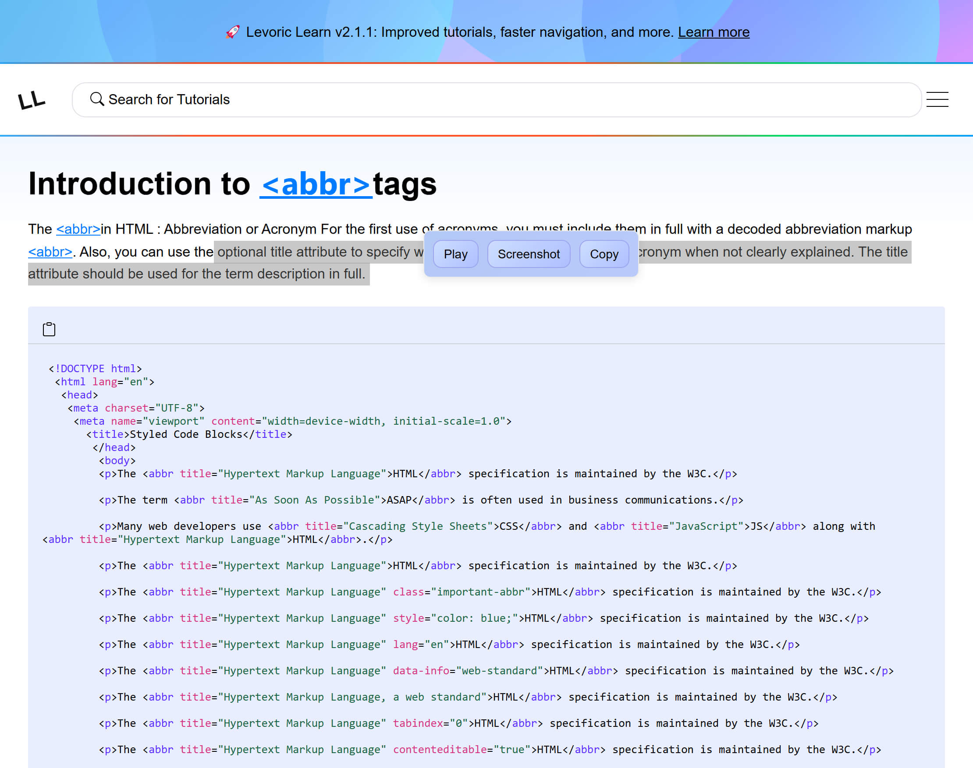Click the Play button in the popup
This screenshot has height=768, width=973.
(455, 254)
